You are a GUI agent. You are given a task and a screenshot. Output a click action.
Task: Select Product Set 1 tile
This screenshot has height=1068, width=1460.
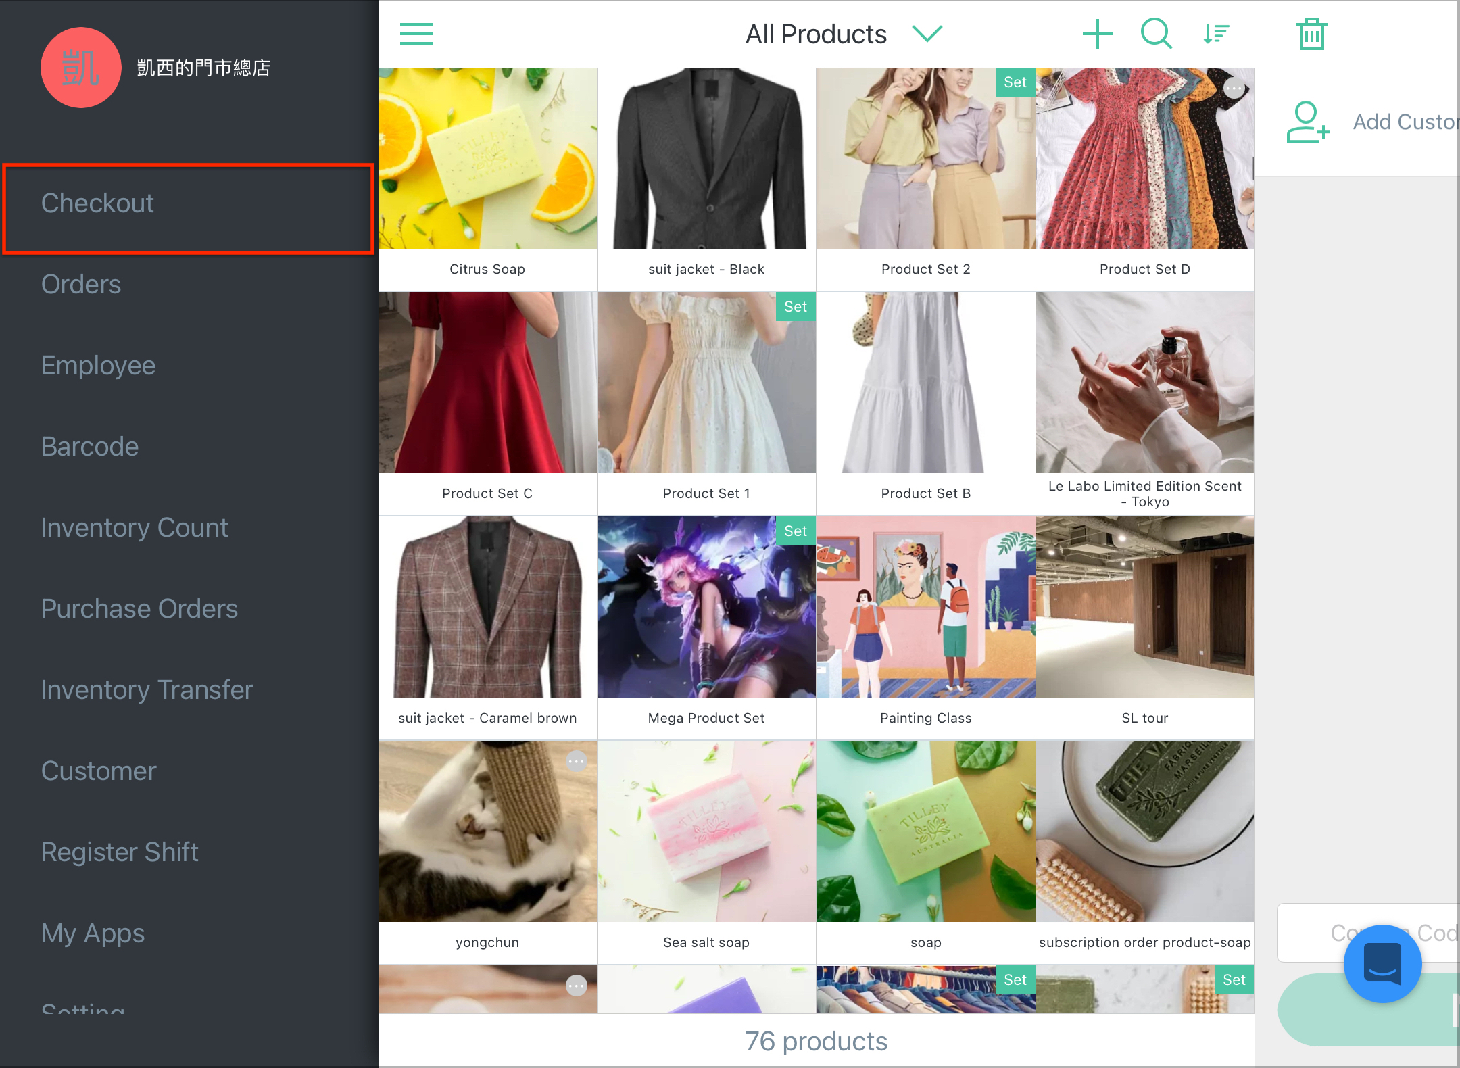pyautogui.click(x=706, y=404)
